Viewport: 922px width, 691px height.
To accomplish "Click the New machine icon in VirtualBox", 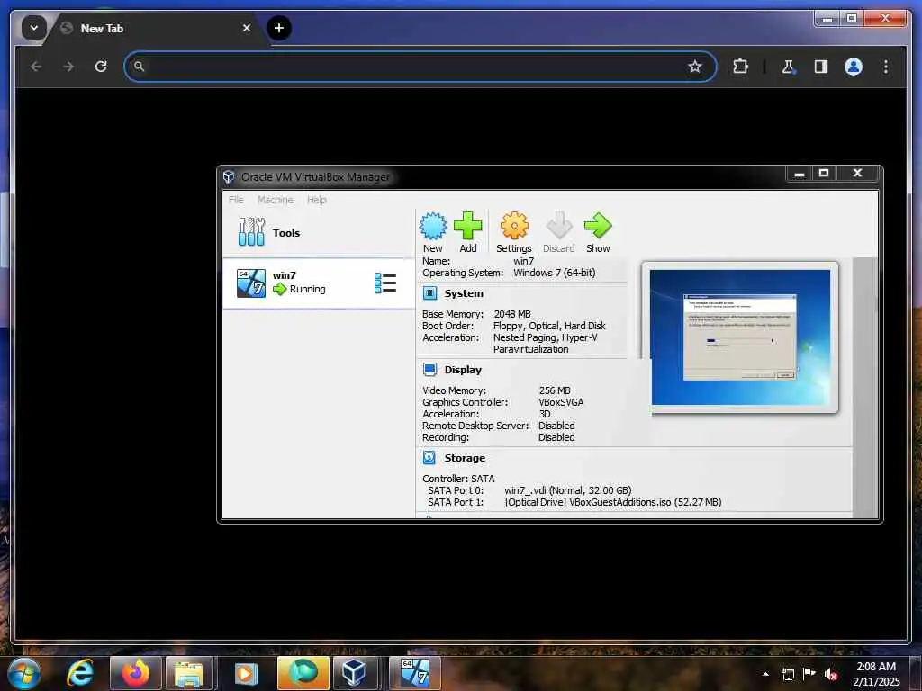I will pos(433,226).
